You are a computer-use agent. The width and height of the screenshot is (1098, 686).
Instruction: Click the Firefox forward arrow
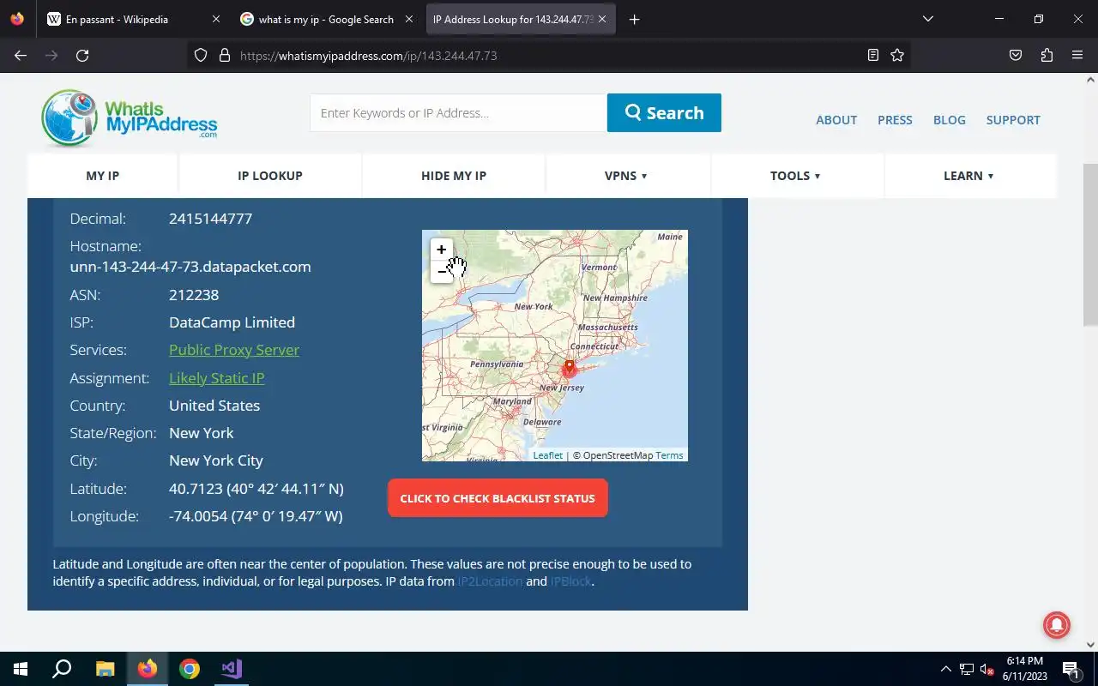[51, 55]
